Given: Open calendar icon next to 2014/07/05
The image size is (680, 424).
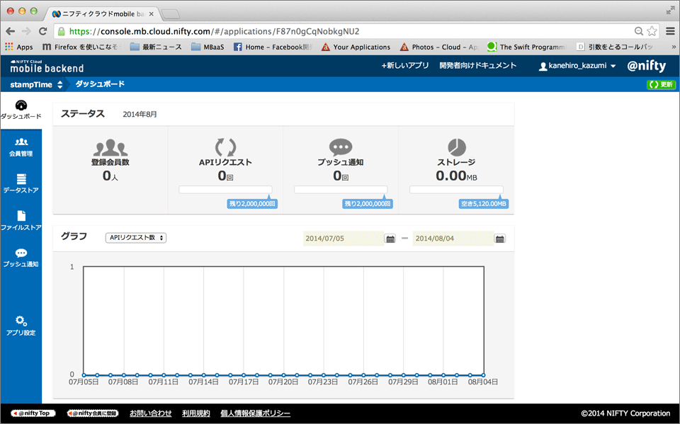Looking at the screenshot, I should point(390,239).
